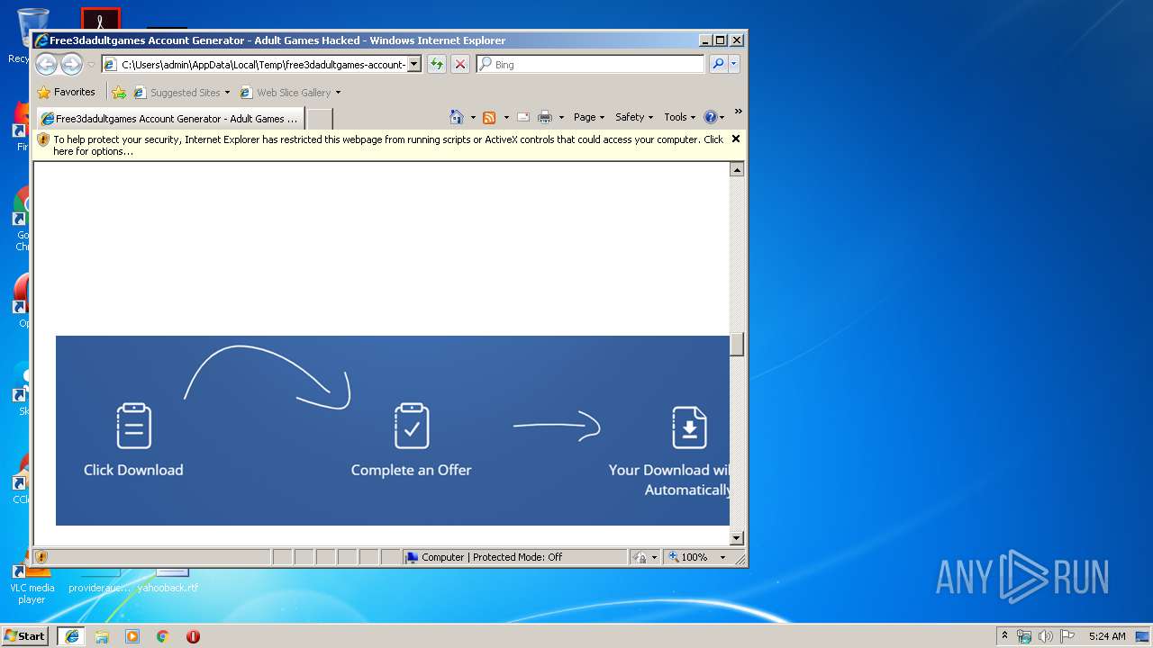Click the RSS Feeds icon
Image resolution: width=1153 pixels, height=648 pixels.
point(489,117)
